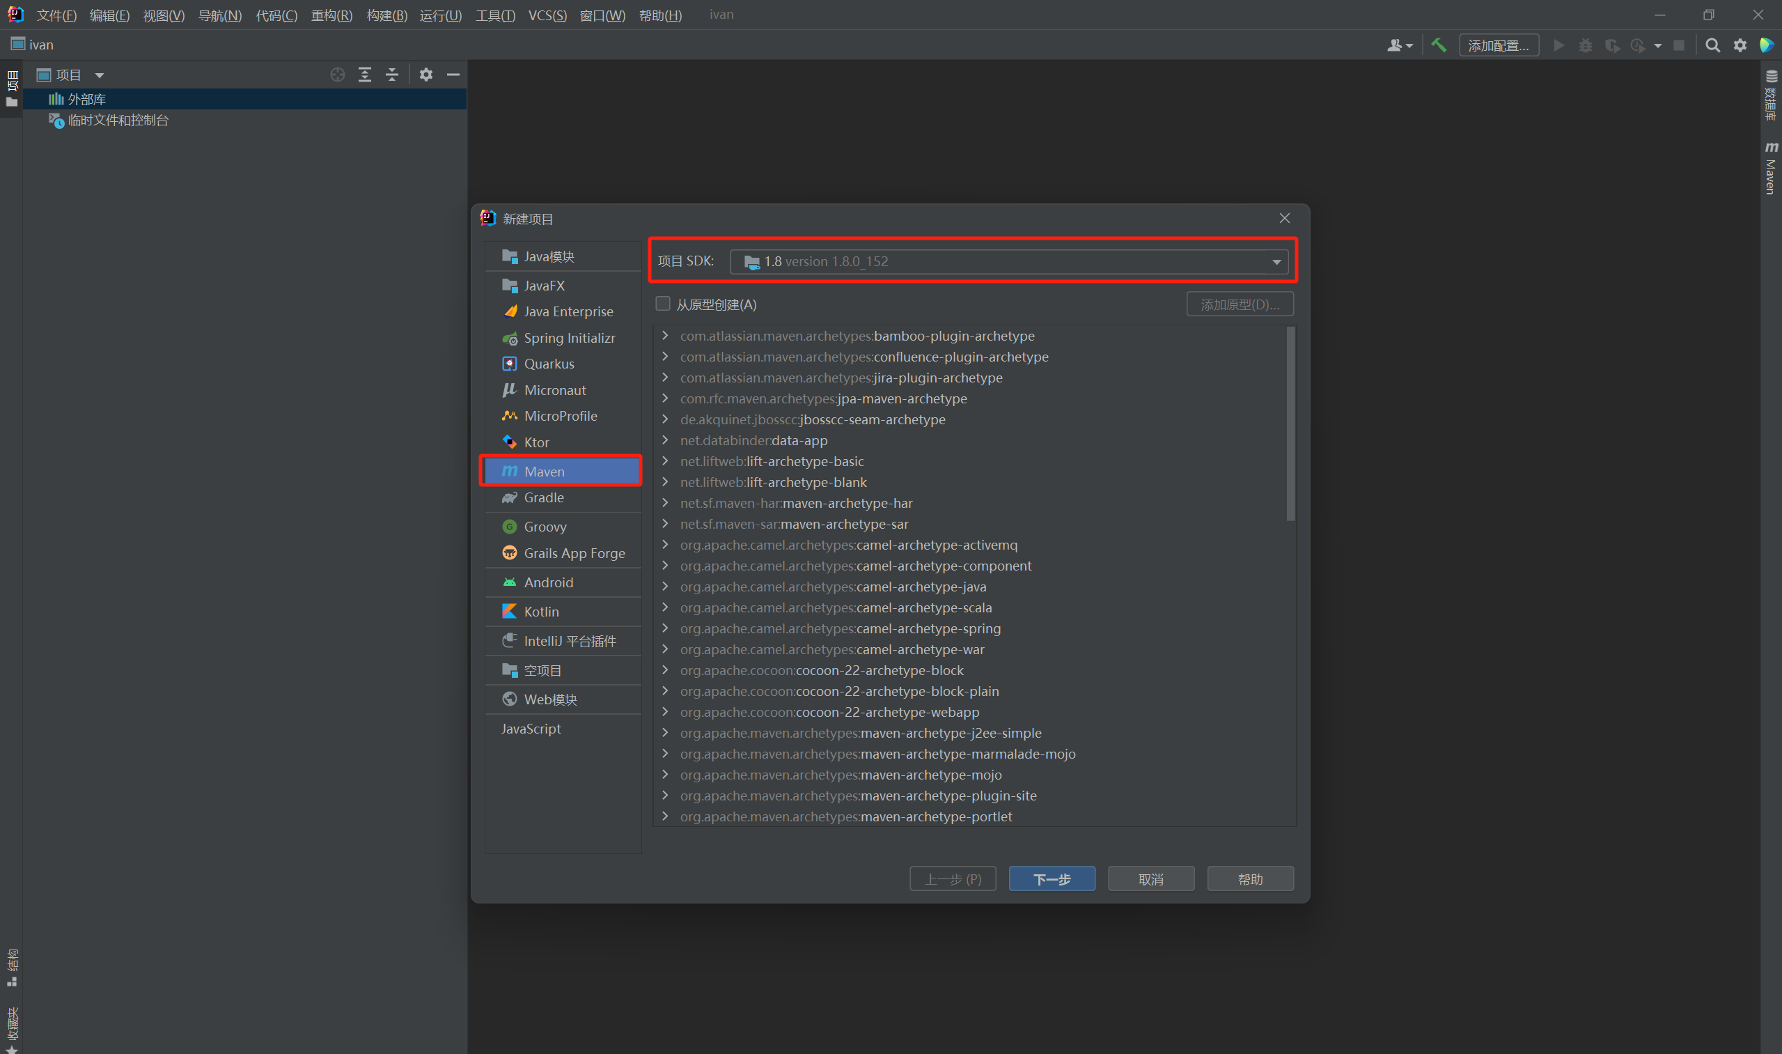Click the archetype list vertical scrollbar
This screenshot has width=1782, height=1054.
pos(1290,424)
